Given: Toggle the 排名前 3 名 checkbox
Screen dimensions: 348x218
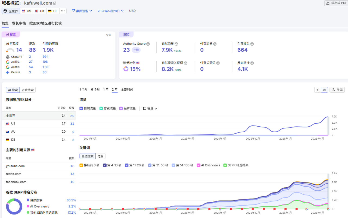Looking at the screenshot, I should [x=81, y=165].
